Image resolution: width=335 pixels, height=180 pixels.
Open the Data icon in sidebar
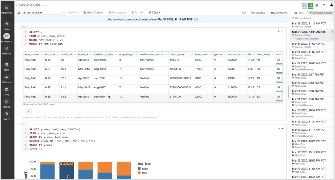pos(6,65)
